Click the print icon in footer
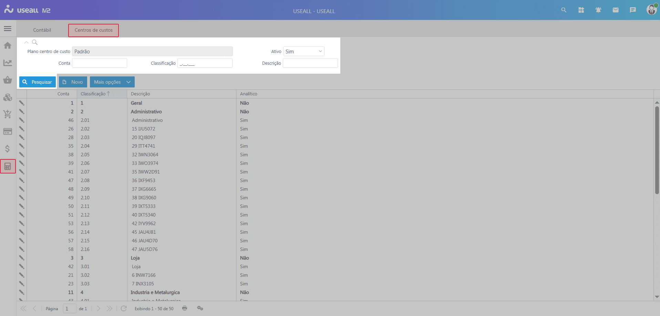 pyautogui.click(x=185, y=308)
